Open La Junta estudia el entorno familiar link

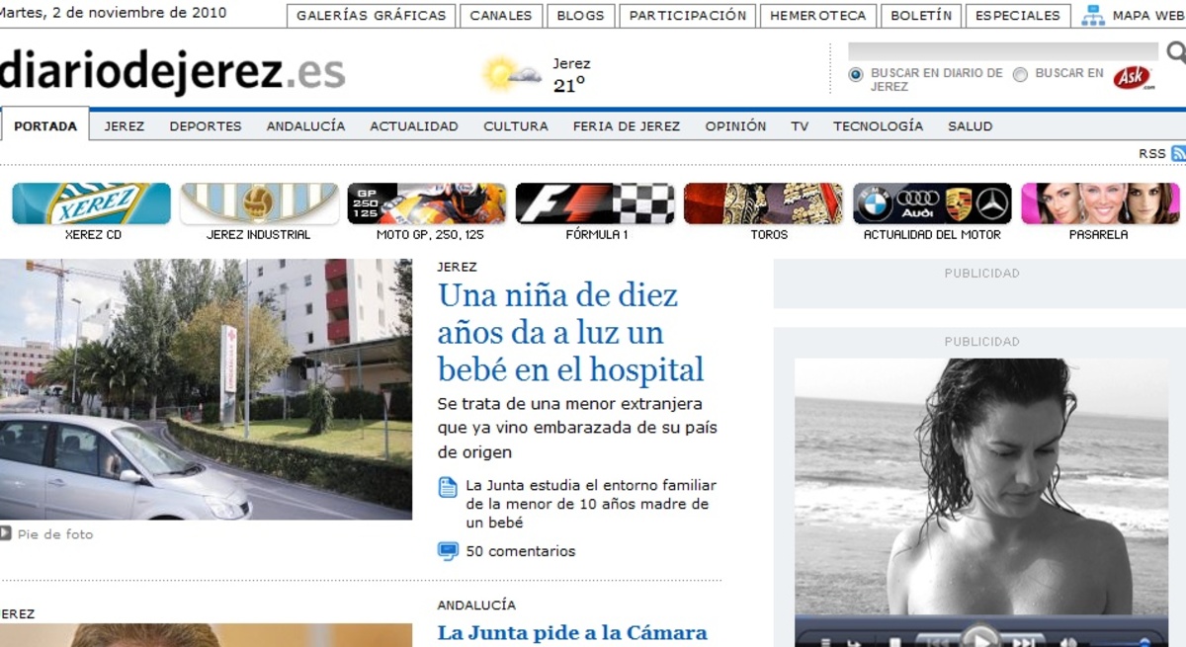pos(591,504)
